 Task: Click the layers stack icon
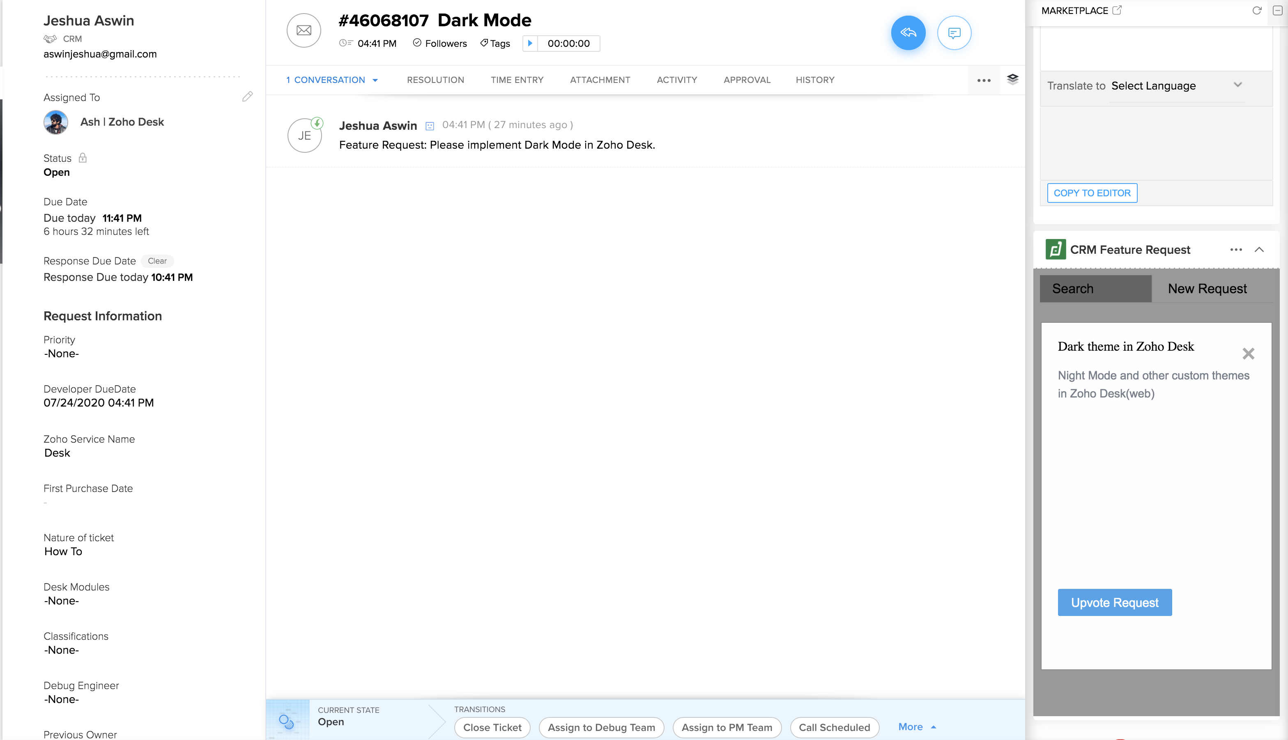[1012, 79]
